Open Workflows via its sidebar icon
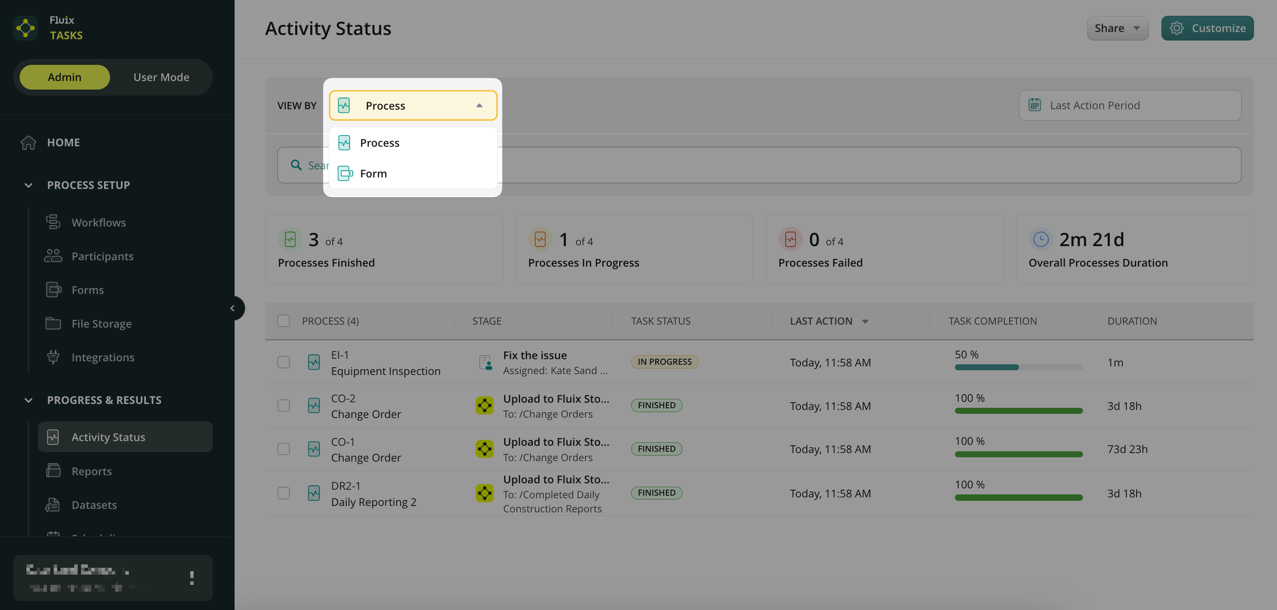The height and width of the screenshot is (610, 1277). [53, 222]
